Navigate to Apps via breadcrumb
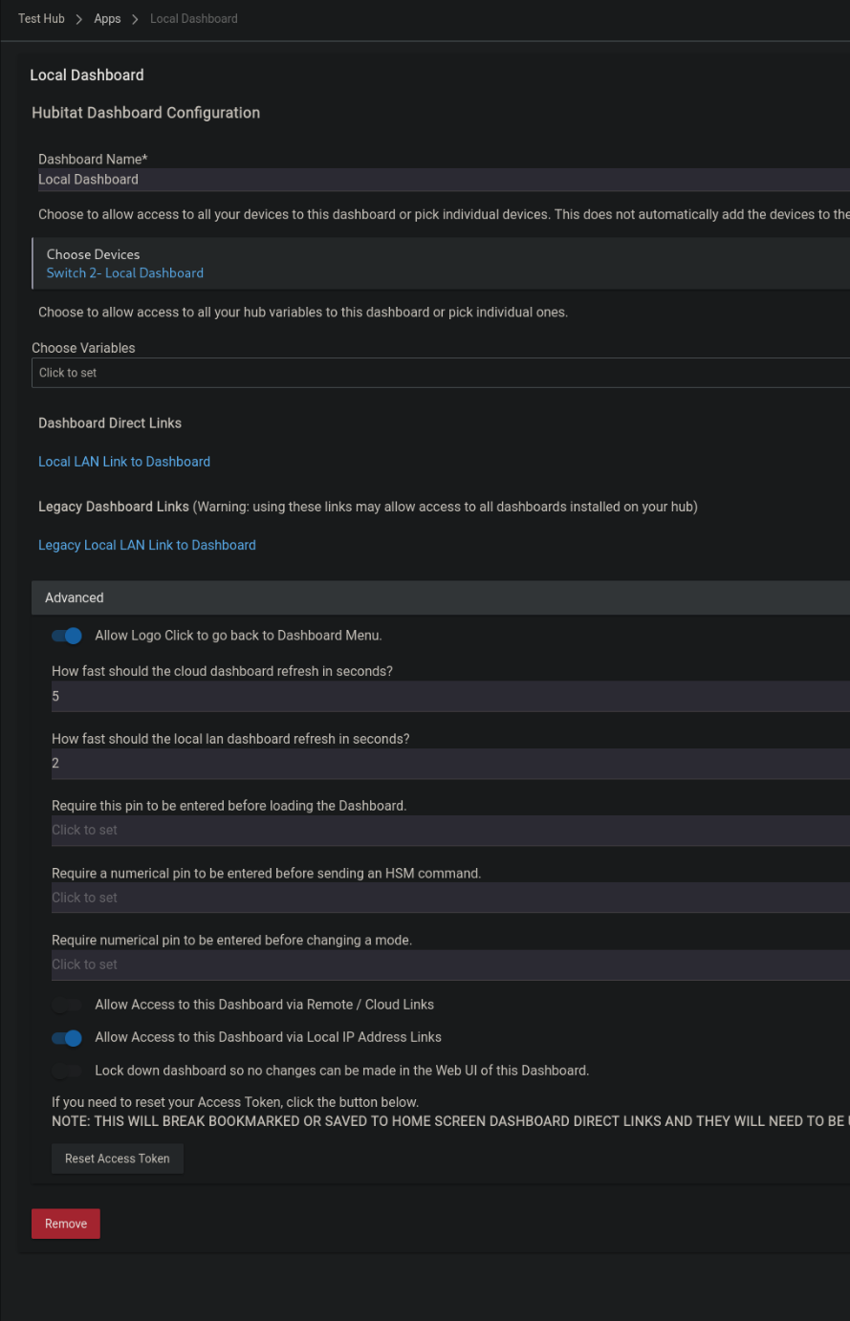This screenshot has height=1321, width=850. [107, 18]
